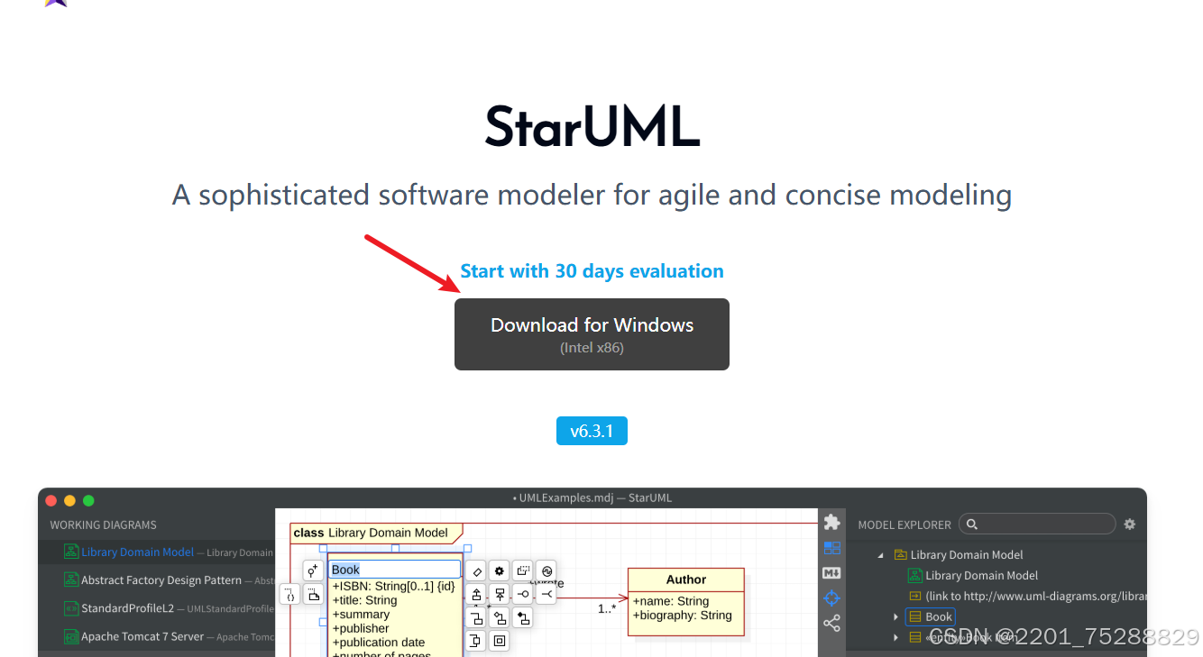Select the uml-diagrams.org link tree item
The image size is (1203, 657).
[1028, 596]
